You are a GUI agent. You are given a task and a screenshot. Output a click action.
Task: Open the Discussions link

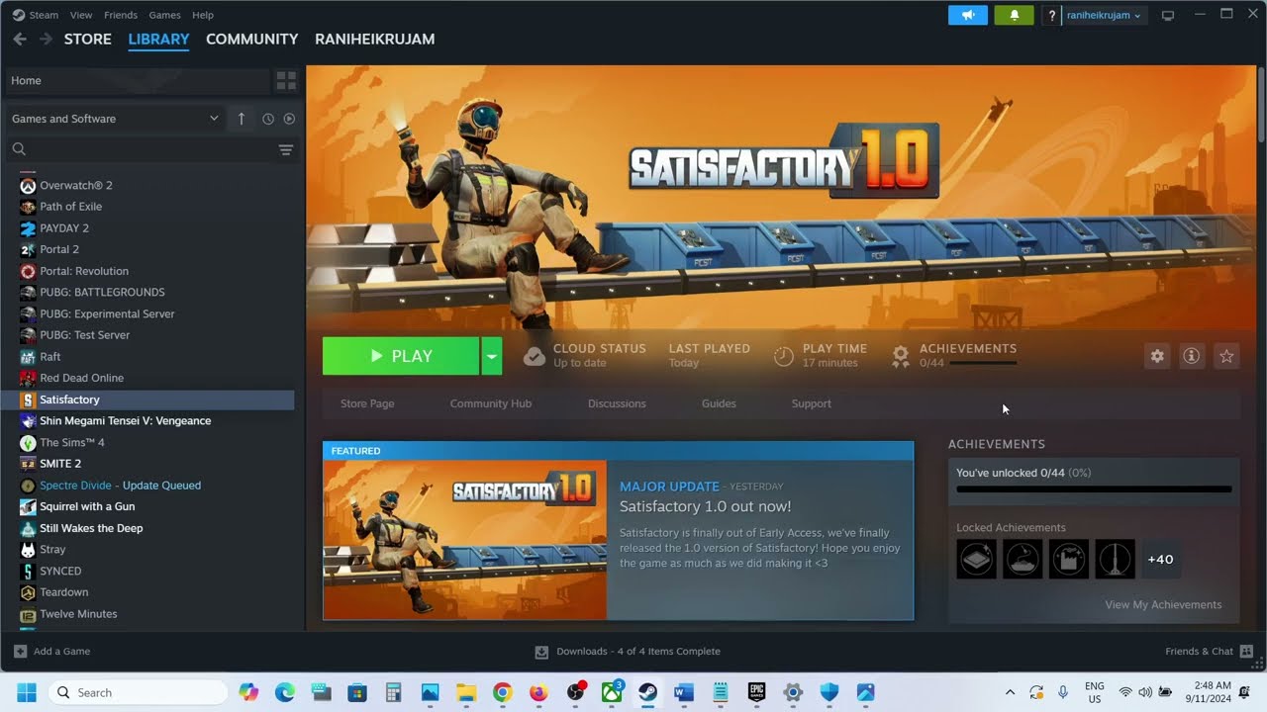617,403
